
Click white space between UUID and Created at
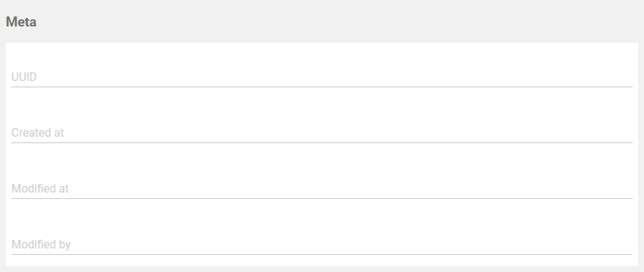[321, 106]
